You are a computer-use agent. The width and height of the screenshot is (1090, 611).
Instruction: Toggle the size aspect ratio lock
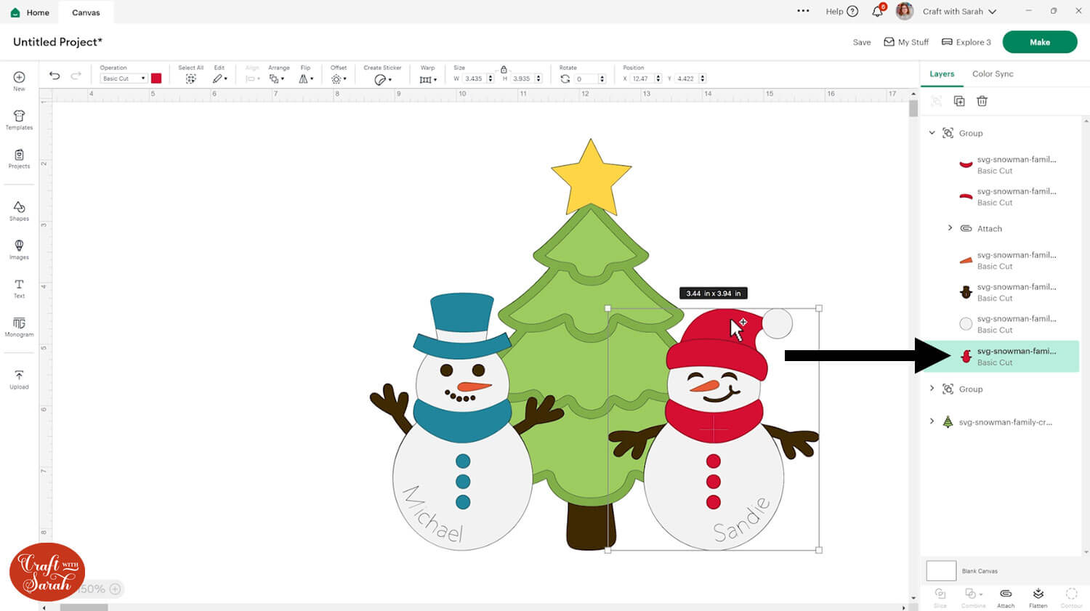504,70
